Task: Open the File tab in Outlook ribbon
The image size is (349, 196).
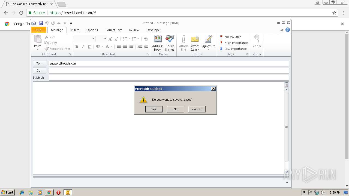Action: pos(39,30)
